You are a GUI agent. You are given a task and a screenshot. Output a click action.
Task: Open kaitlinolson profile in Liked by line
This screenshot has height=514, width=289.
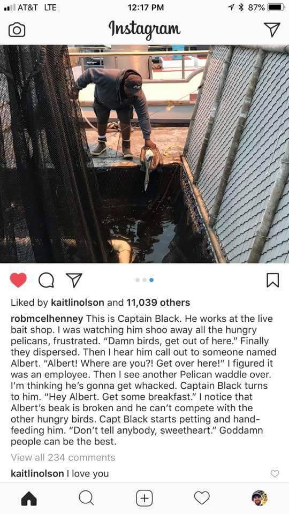pyautogui.click(x=78, y=303)
